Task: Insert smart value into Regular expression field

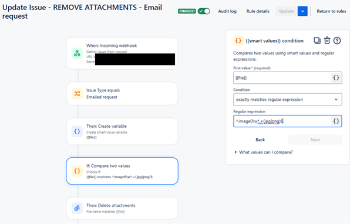Action: [x=336, y=121]
